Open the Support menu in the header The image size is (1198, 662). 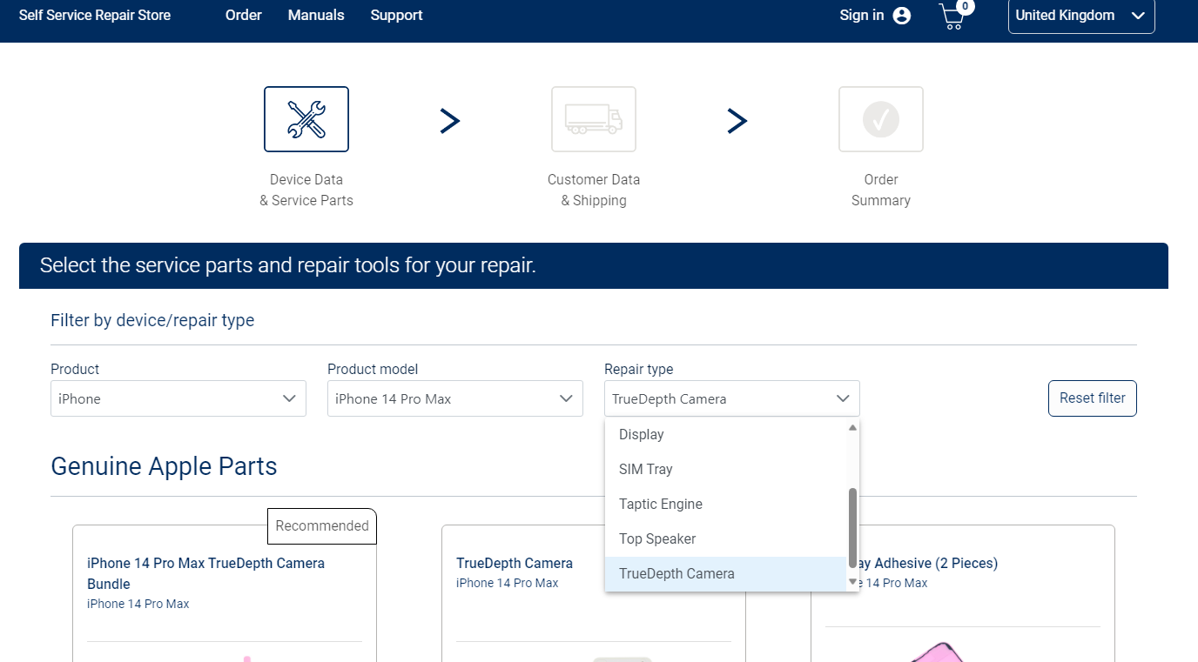pos(396,15)
